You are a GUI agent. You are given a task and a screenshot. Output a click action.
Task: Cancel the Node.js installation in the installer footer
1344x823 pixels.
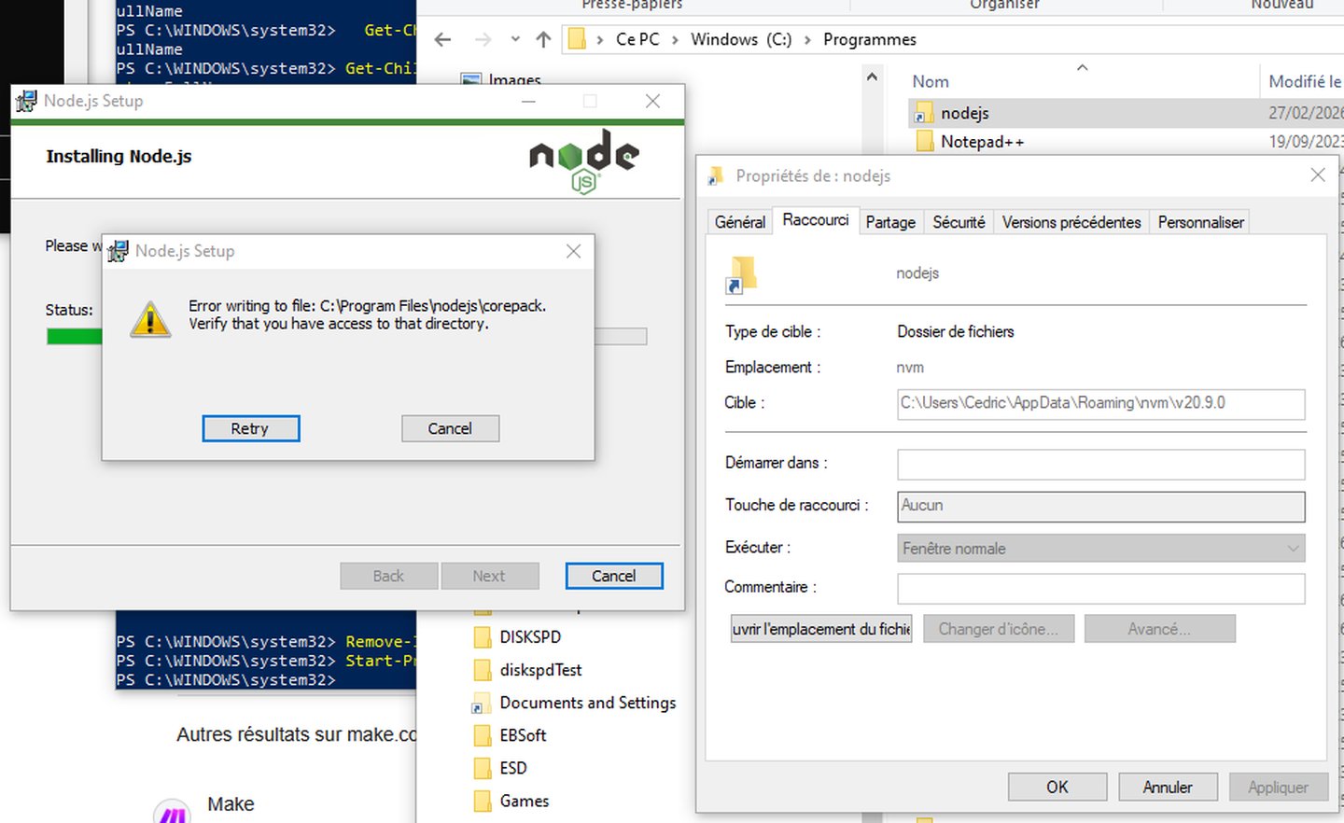tap(613, 576)
